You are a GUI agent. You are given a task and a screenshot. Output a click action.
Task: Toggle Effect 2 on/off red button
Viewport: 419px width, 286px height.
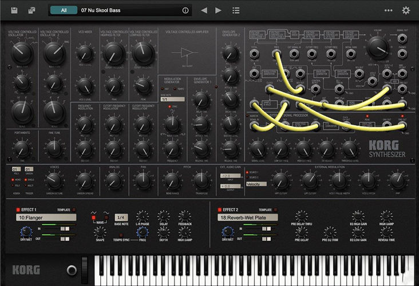pyautogui.click(x=216, y=210)
